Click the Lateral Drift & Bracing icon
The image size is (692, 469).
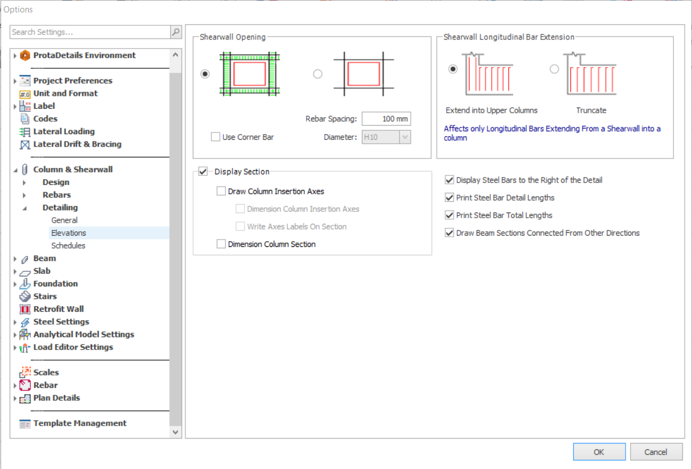[25, 144]
